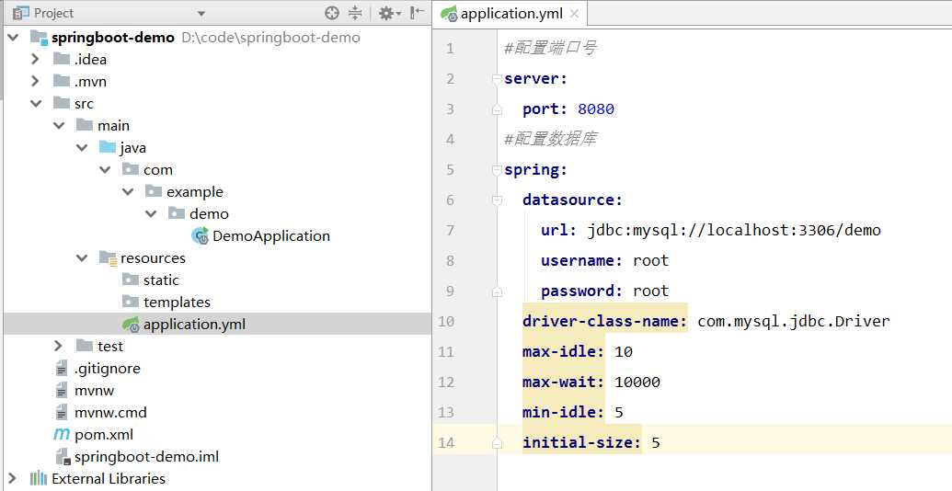Screen dimensions: 952x491
Task: Collapse the com package
Action: click(x=105, y=170)
